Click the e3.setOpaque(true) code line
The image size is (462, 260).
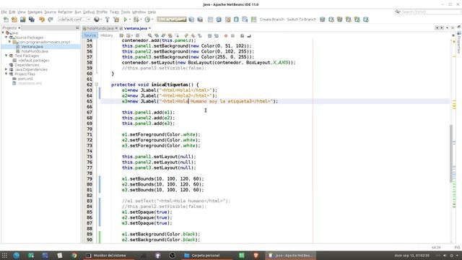(x=147, y=223)
